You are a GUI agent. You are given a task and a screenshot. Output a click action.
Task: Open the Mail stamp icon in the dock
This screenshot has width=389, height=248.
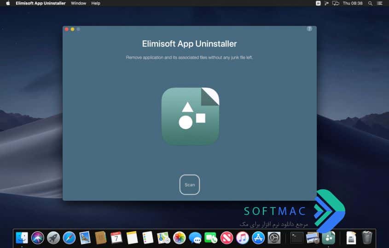[85, 238]
